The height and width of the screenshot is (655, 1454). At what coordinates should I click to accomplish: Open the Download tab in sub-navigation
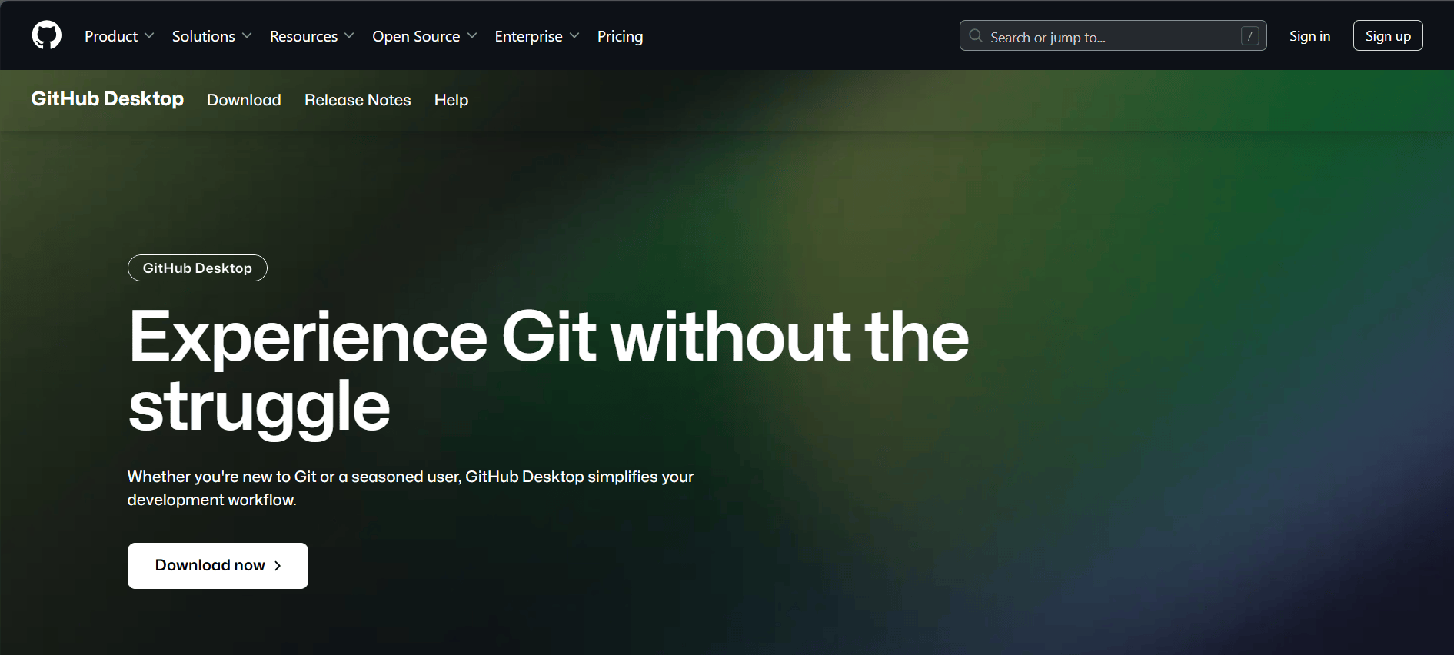[x=244, y=100]
